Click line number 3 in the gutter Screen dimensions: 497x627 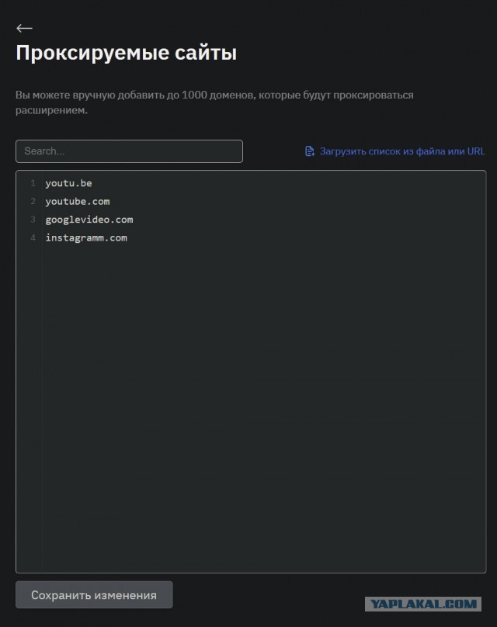33,220
